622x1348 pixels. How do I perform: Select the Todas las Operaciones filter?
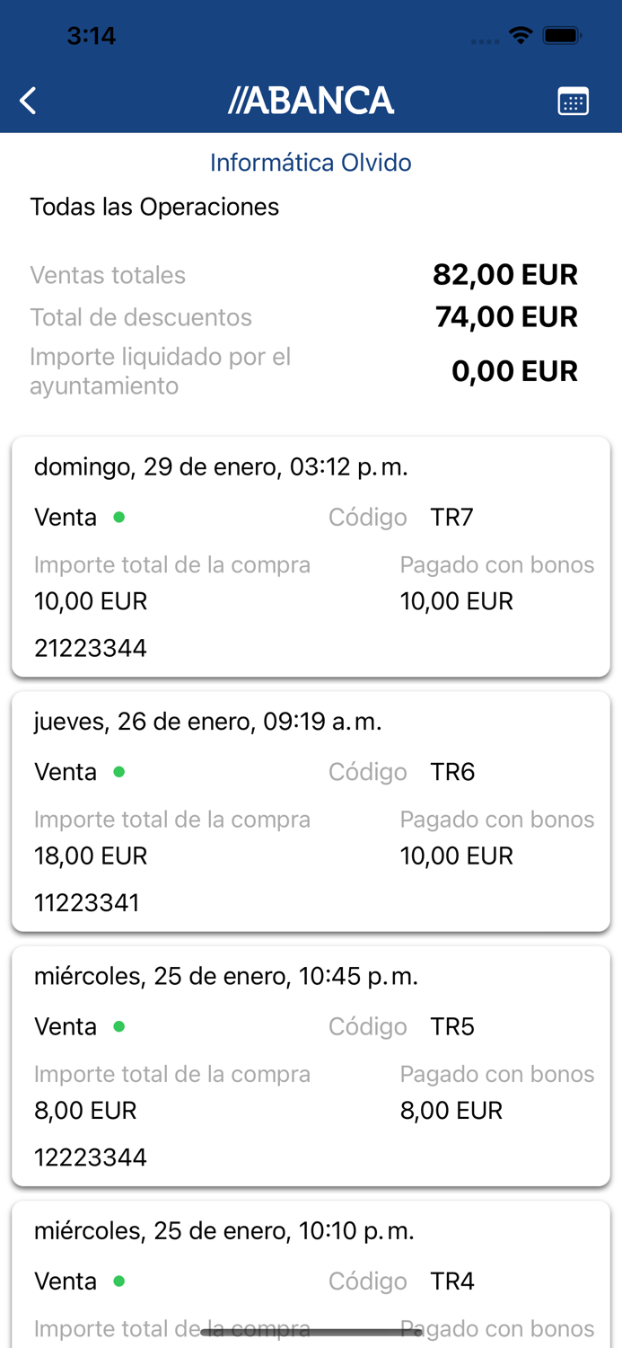coord(155,207)
